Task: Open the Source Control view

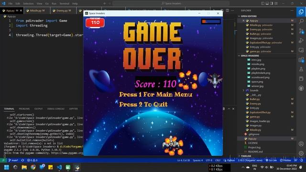Action: (x=301, y=31)
